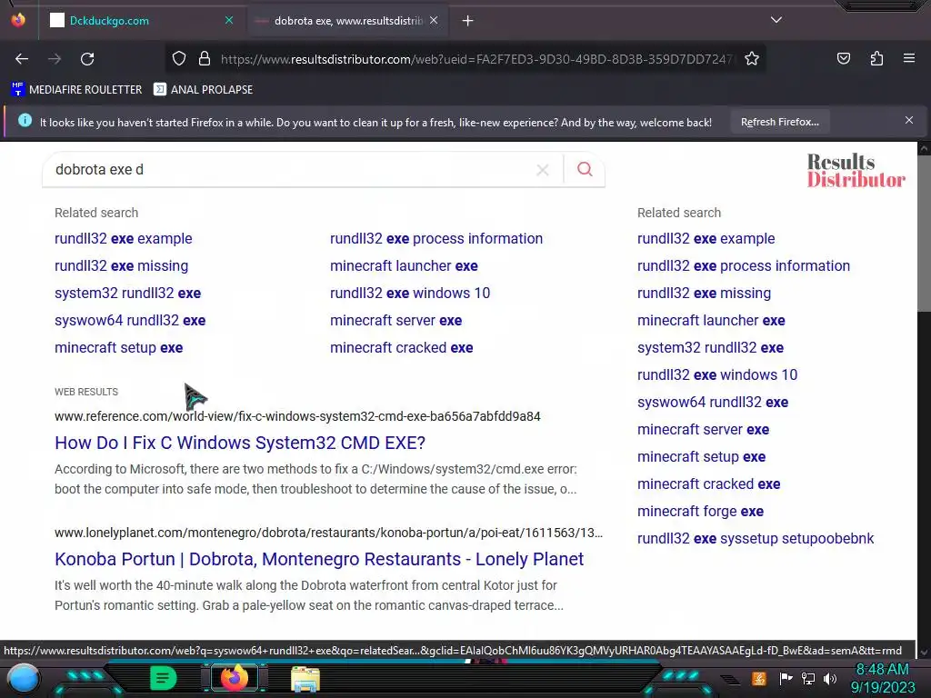This screenshot has height=698, width=931.
Task: Expand the list all tabs chevron
Action: pyautogui.click(x=776, y=20)
